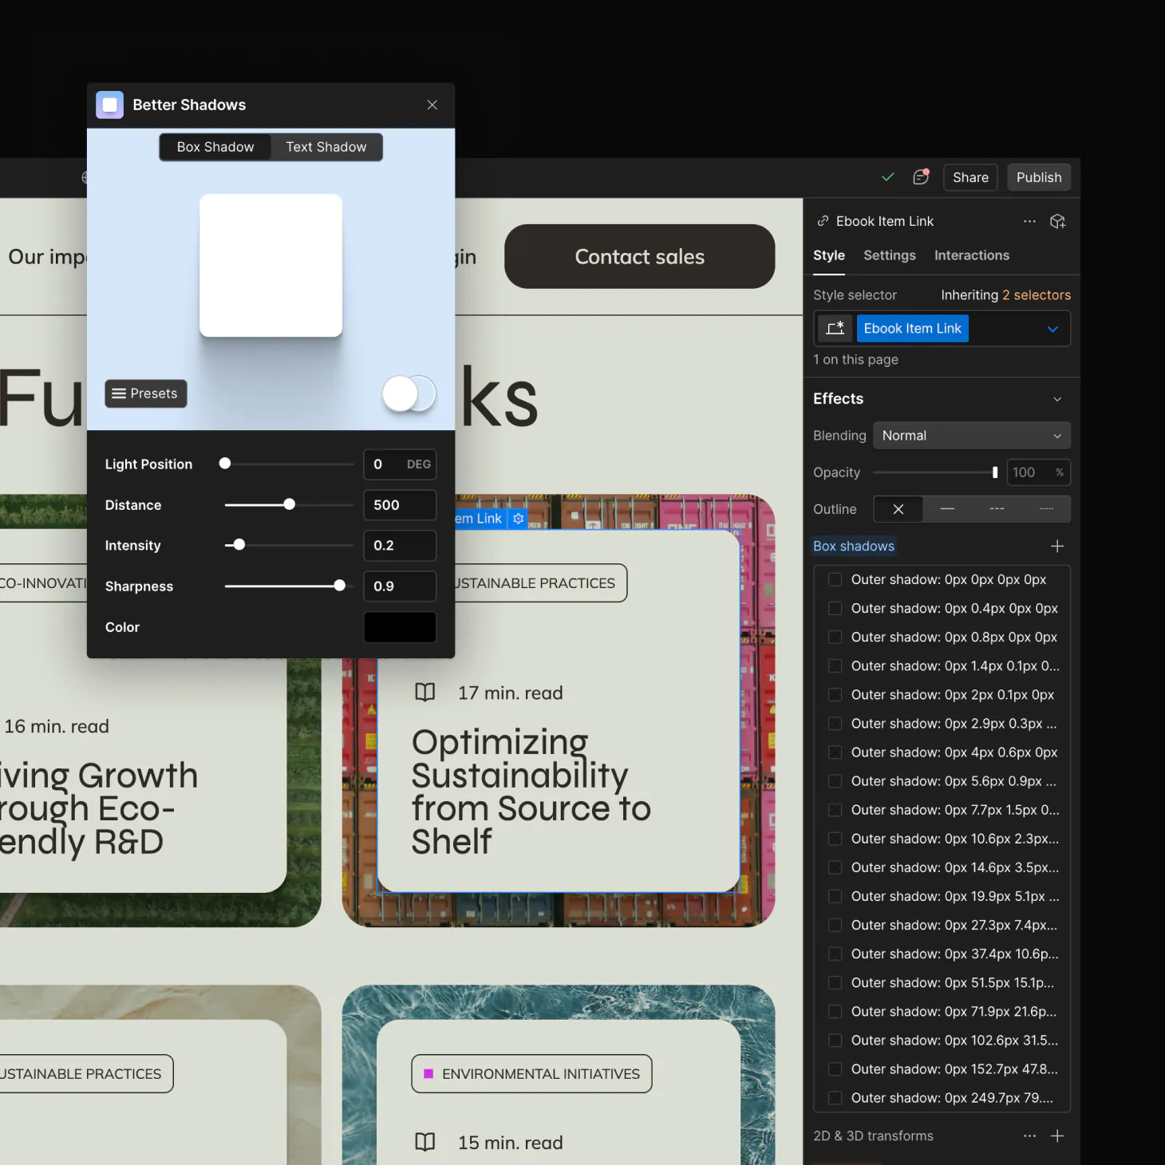Add a 2D & 3D transform
The height and width of the screenshot is (1165, 1165).
1057,1135
